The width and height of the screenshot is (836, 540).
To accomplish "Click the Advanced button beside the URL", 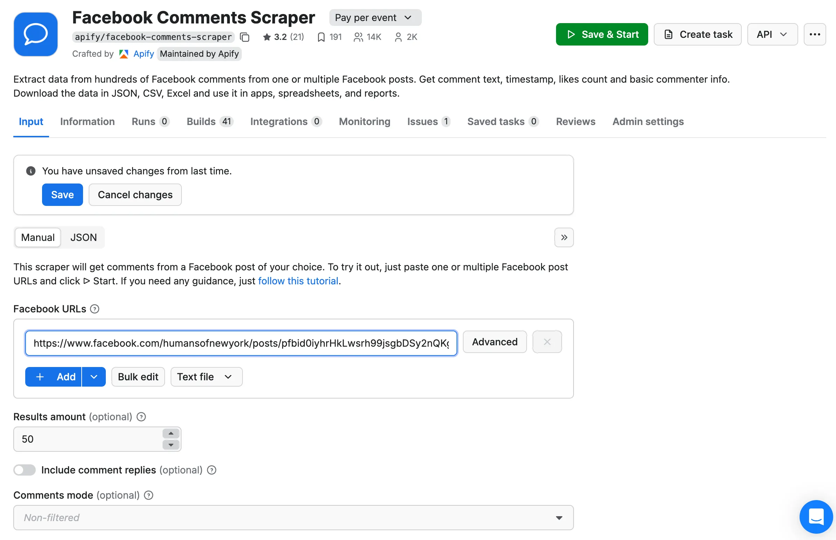I will click(x=495, y=341).
